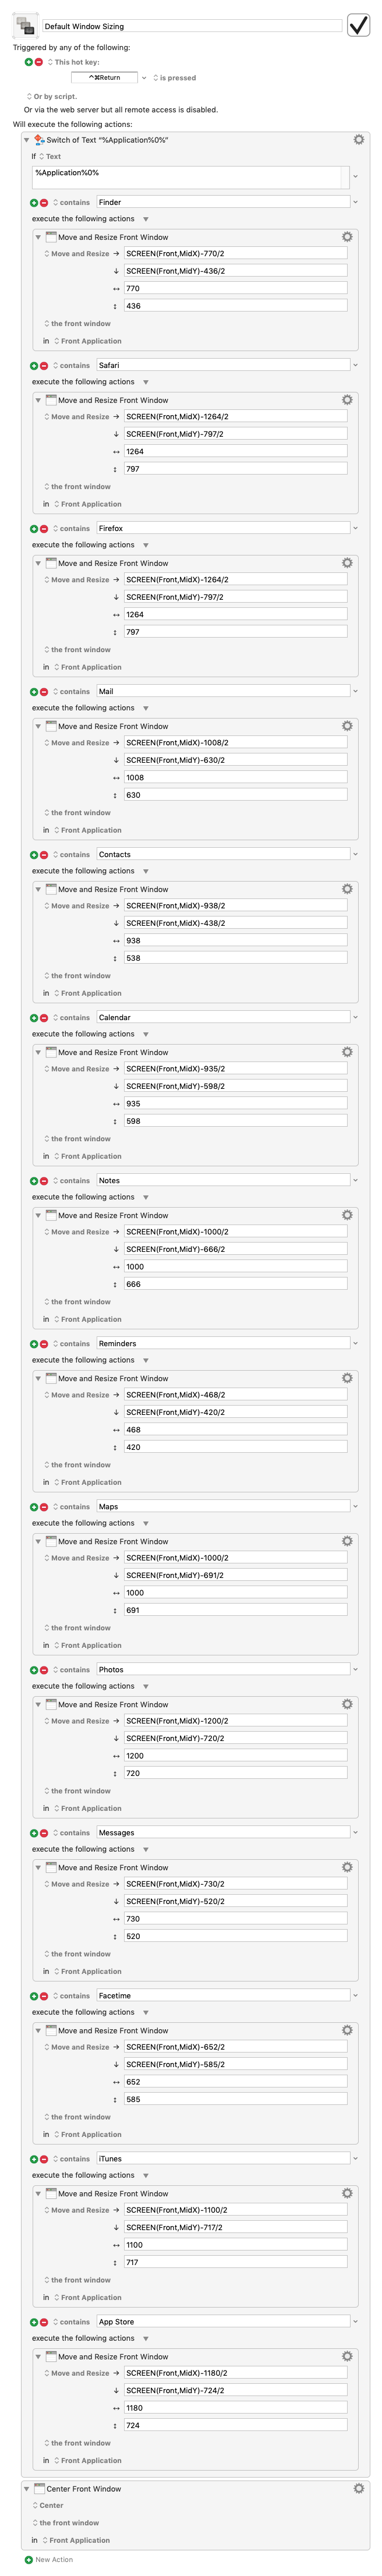The image size is (382, 2576).
Task: Add a new trigger with green plus
Action: point(29,62)
